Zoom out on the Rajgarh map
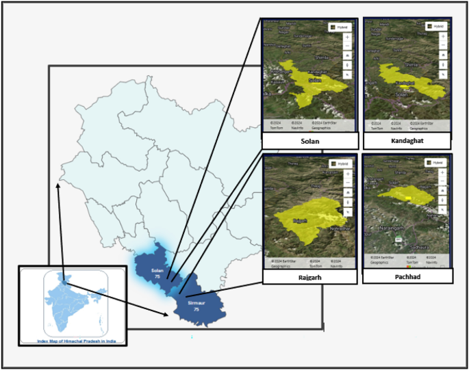This screenshot has width=469, height=370. pyautogui.click(x=348, y=183)
